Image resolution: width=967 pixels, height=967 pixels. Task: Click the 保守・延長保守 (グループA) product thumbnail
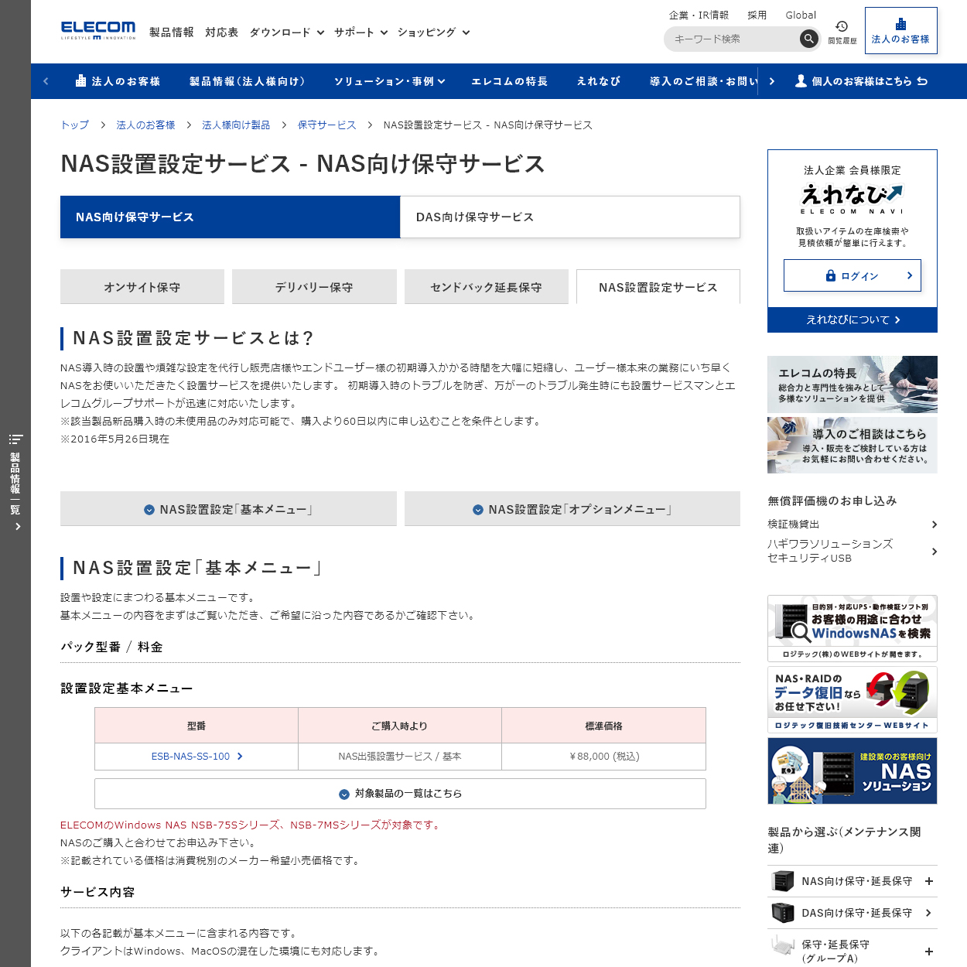(784, 946)
